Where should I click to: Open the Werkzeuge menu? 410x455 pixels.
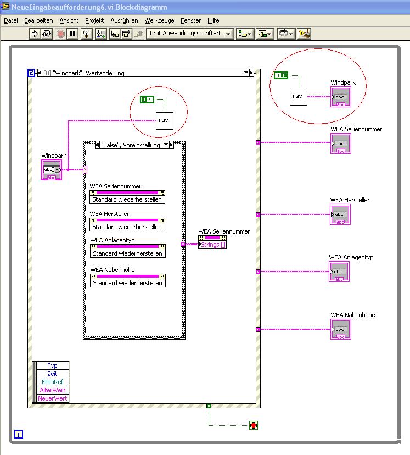pos(159,20)
